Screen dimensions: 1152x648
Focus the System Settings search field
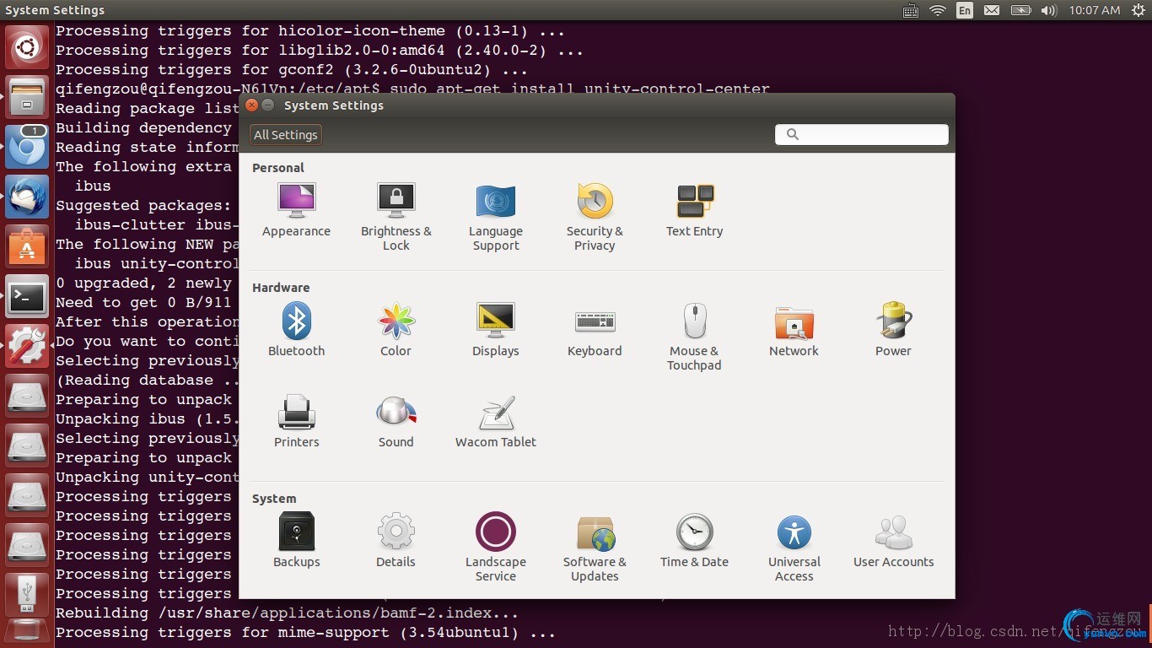coord(862,135)
